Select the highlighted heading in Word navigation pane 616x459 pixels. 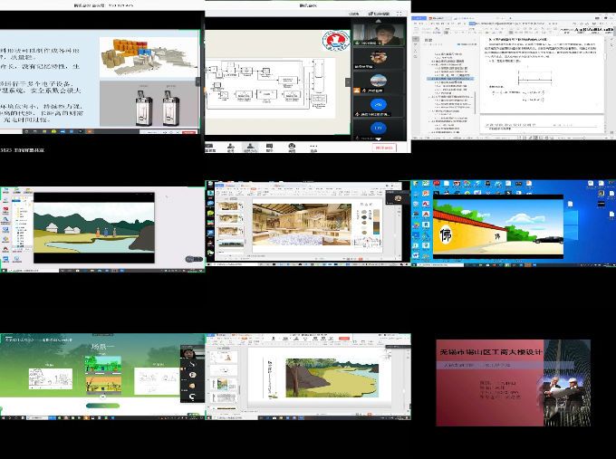coord(451,79)
